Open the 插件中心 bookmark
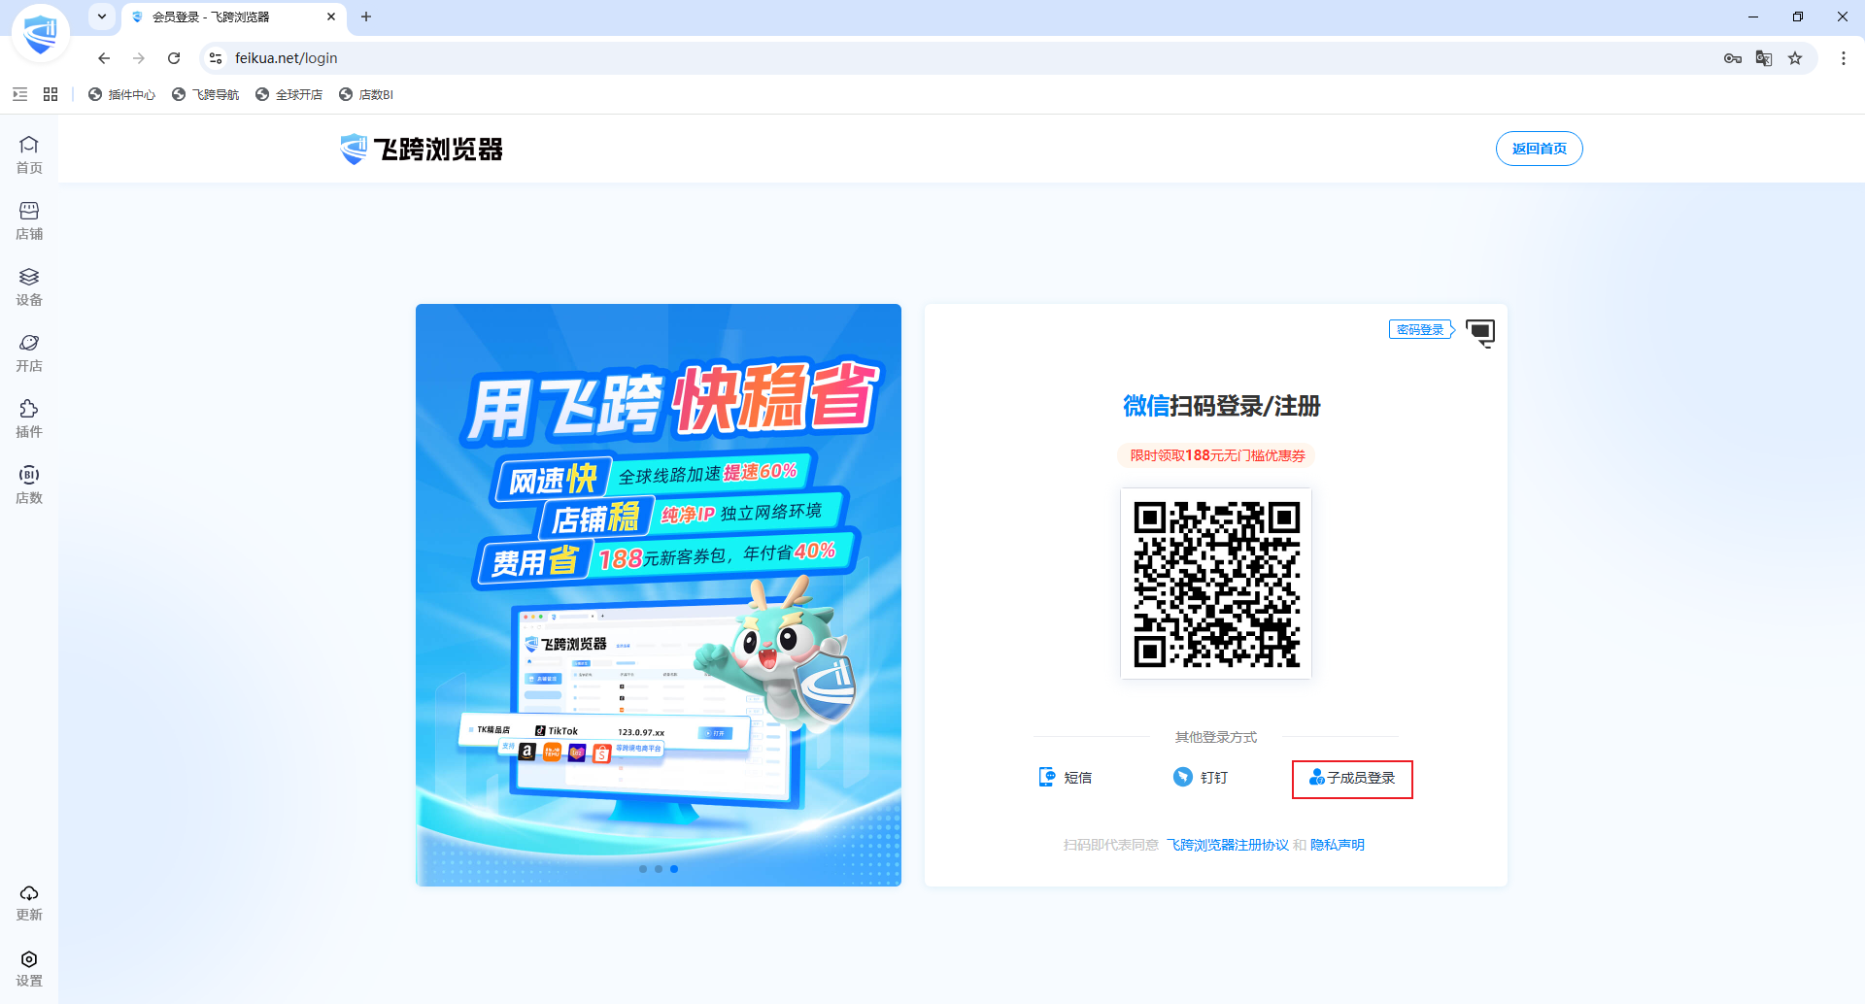 point(121,94)
